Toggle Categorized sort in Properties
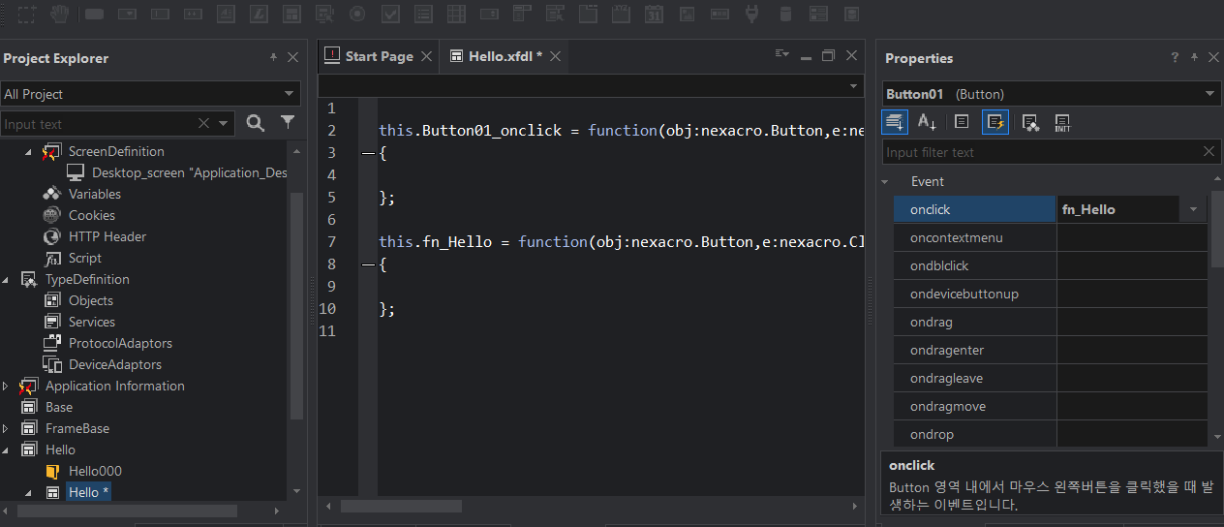The width and height of the screenshot is (1224, 527). 895,122
